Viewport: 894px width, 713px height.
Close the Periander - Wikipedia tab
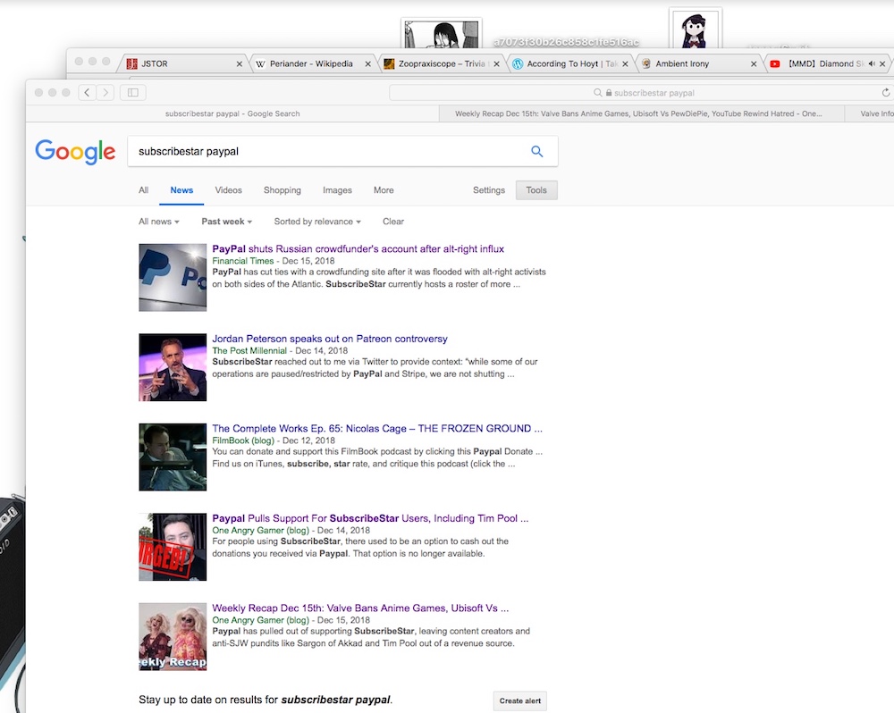[367, 64]
